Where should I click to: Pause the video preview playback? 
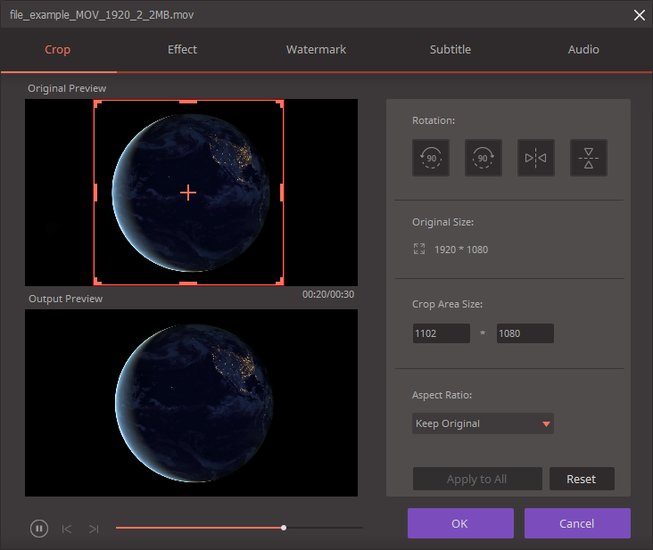(x=38, y=529)
